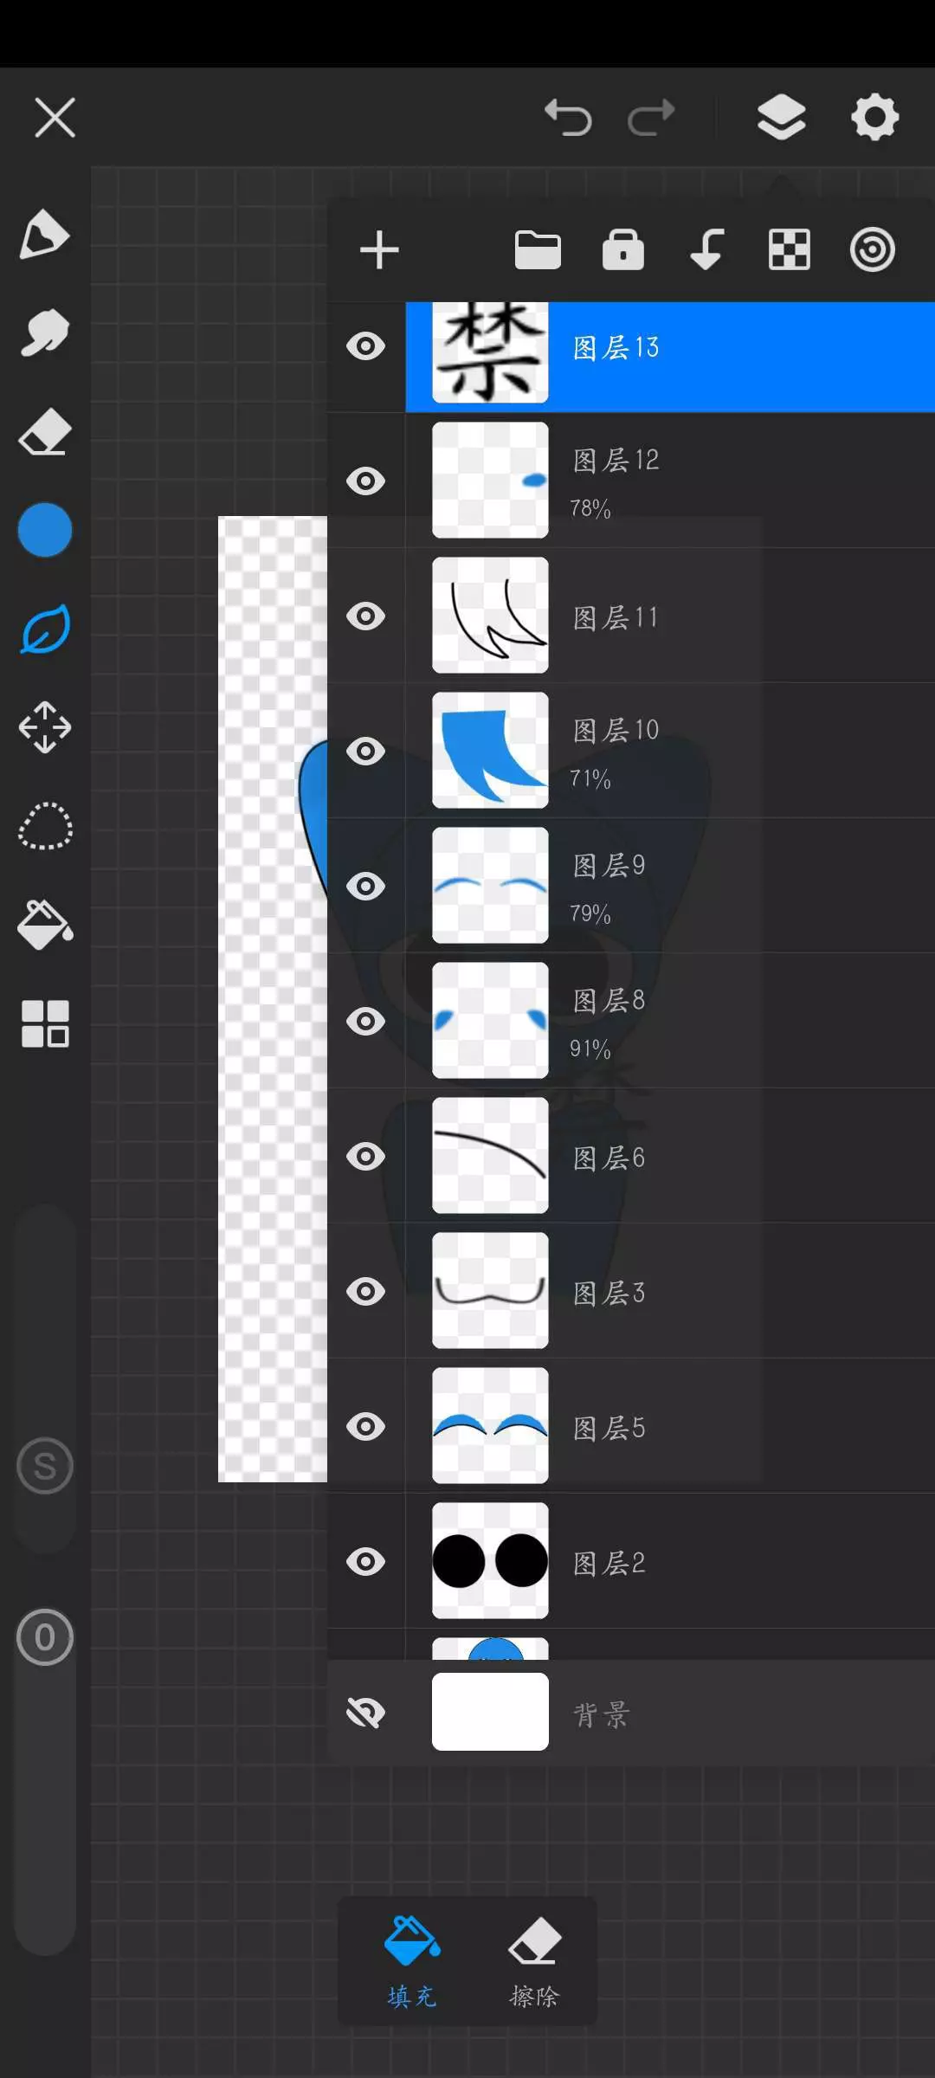Hide layer 图层12 with eye icon
The image size is (935, 2078).
(x=365, y=481)
